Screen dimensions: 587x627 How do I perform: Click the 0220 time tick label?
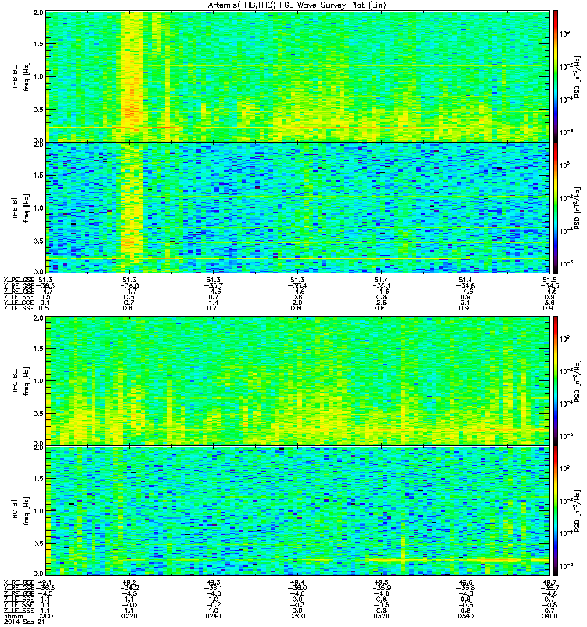pyautogui.click(x=129, y=616)
